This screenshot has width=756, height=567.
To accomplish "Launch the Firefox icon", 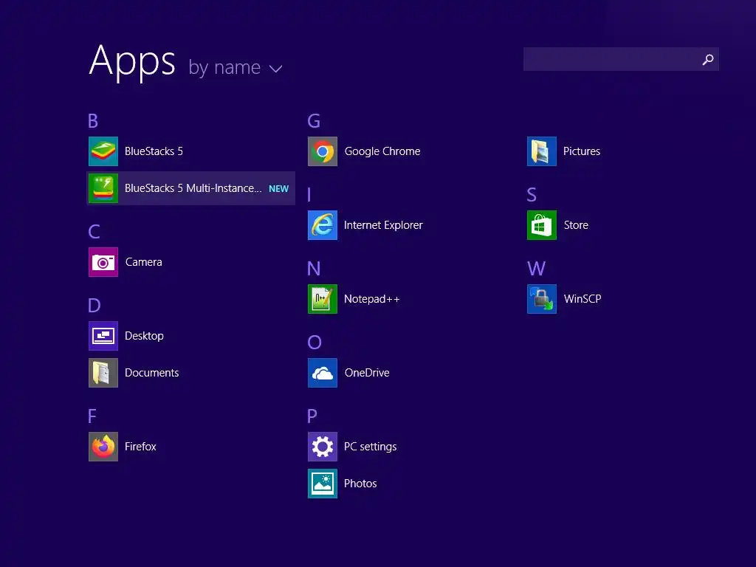I will tap(103, 447).
